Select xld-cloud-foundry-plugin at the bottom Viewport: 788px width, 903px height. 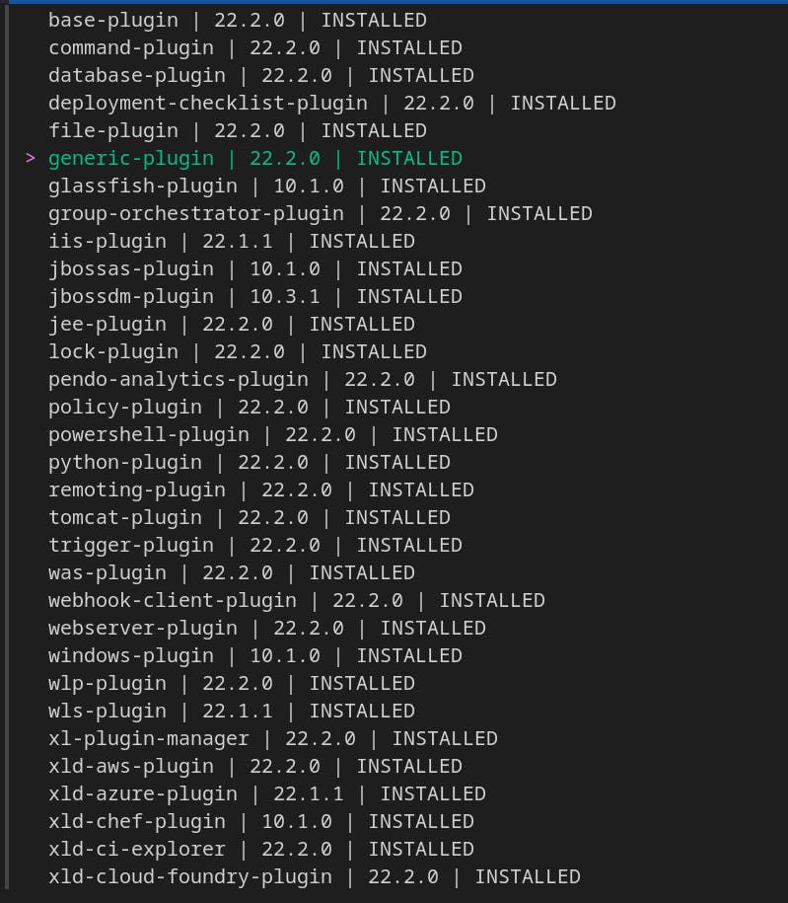314,876
